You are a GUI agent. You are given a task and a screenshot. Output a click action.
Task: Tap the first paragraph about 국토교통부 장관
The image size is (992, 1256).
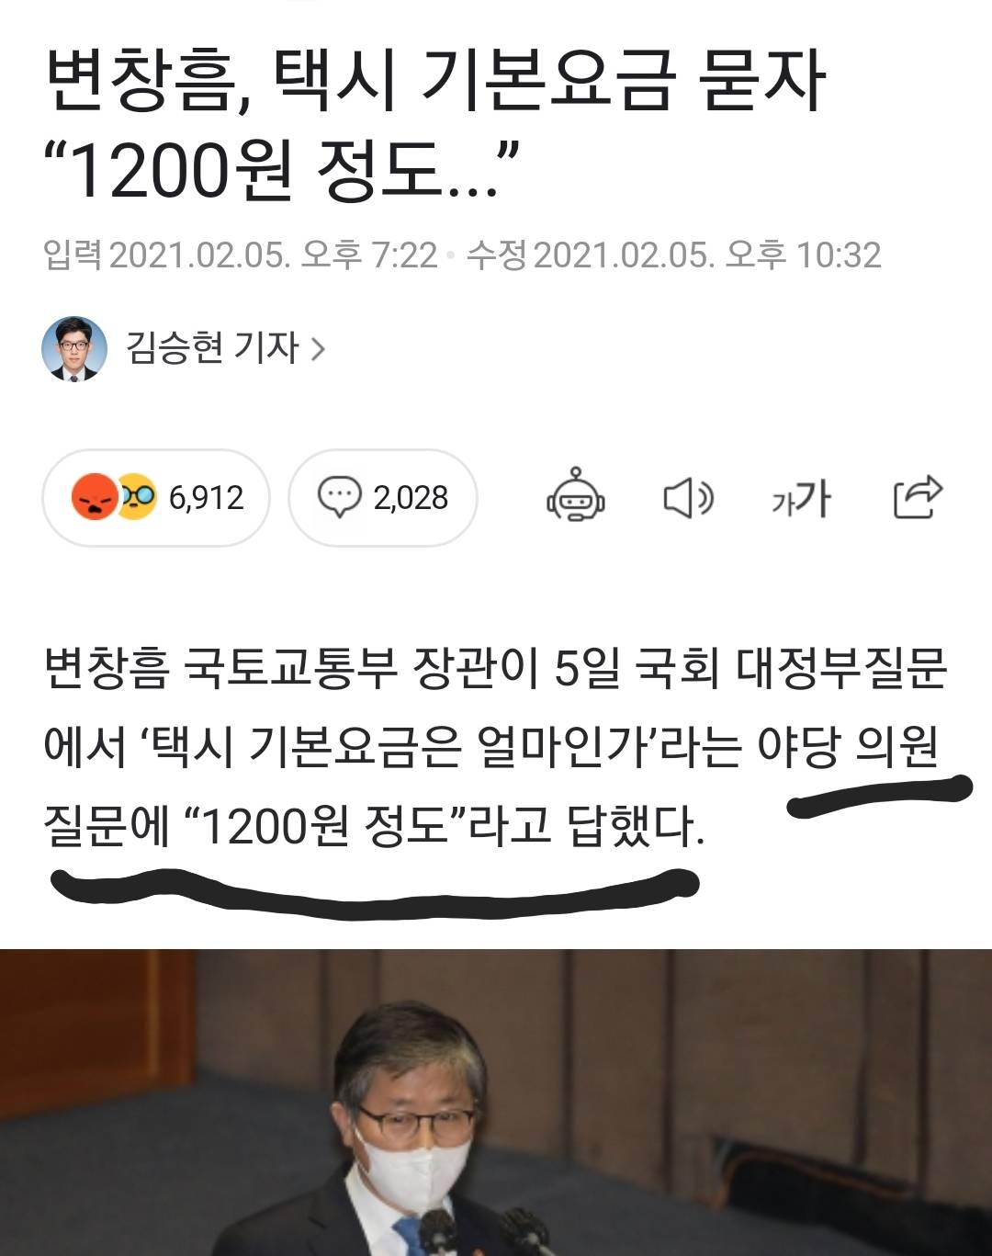point(496,747)
